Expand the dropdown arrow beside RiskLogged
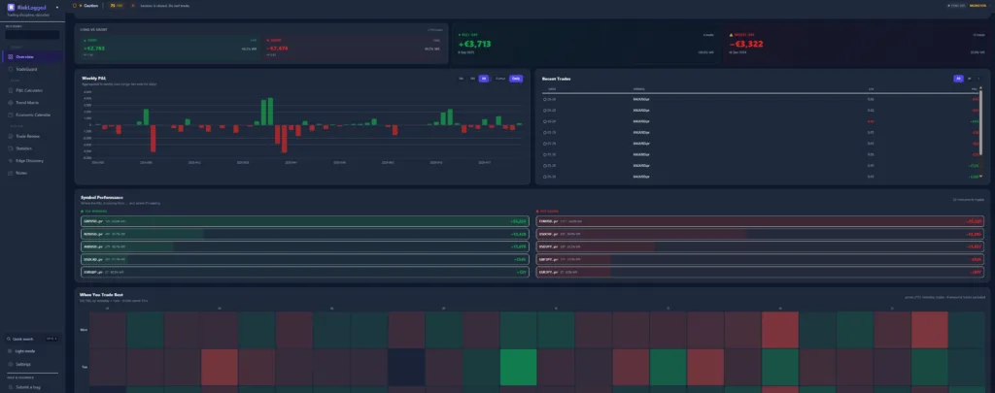The height and width of the screenshot is (393, 995). [x=57, y=7]
